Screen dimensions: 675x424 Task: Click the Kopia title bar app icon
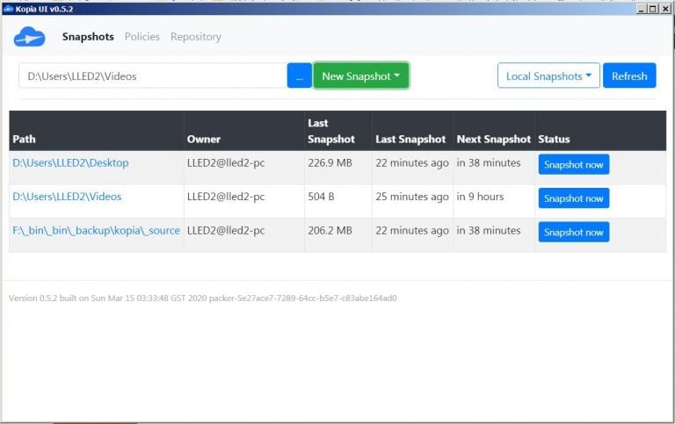(x=8, y=9)
